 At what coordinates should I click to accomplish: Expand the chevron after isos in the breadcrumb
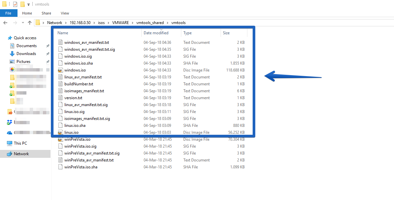pos(109,22)
